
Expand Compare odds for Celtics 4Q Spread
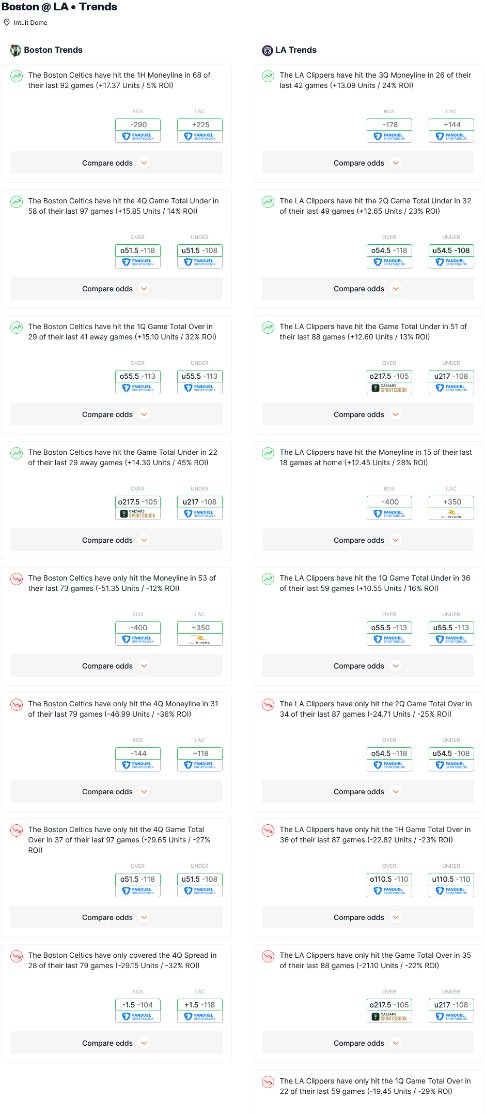116,1043
